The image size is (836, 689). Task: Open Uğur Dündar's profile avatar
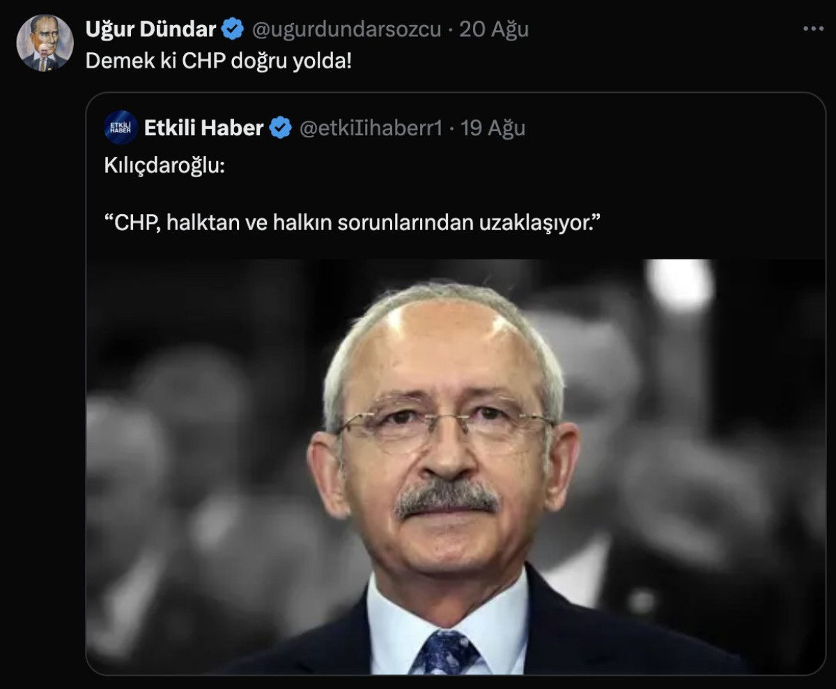pyautogui.click(x=45, y=43)
